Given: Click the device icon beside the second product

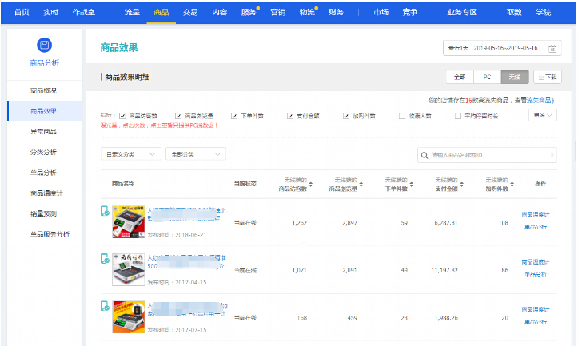Looking at the screenshot, I should pos(105,259).
